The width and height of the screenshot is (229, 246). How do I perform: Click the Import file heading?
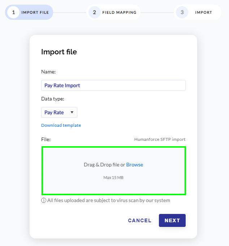[59, 52]
